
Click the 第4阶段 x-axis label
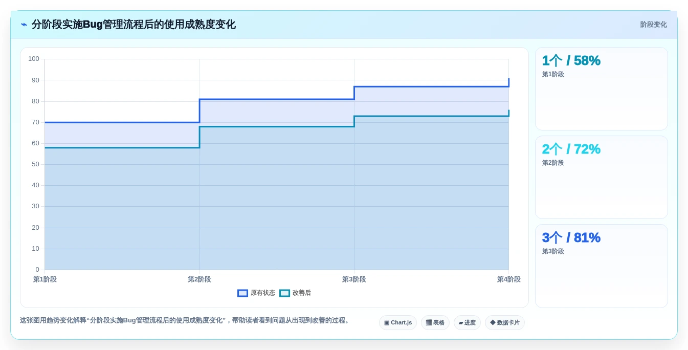point(508,279)
